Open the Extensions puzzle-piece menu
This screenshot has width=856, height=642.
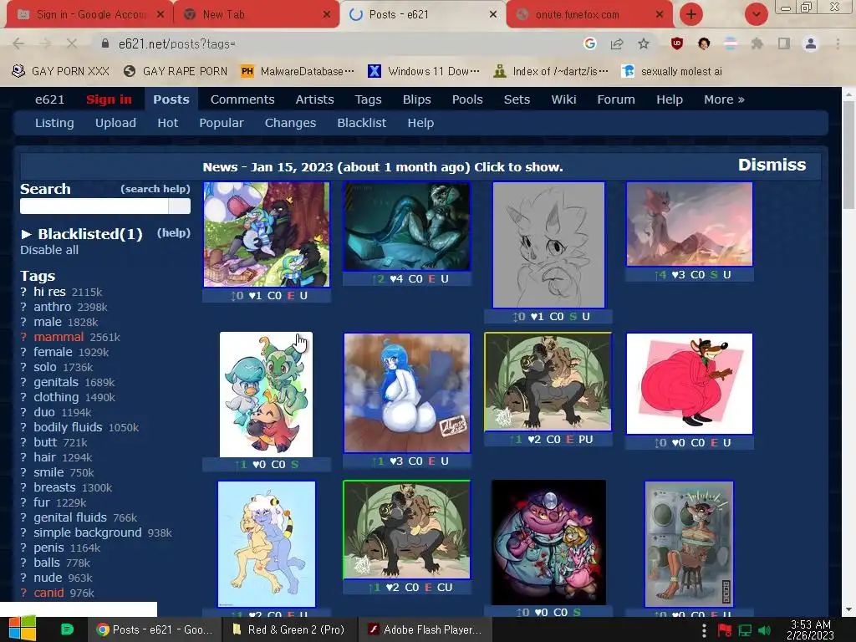pos(757,43)
